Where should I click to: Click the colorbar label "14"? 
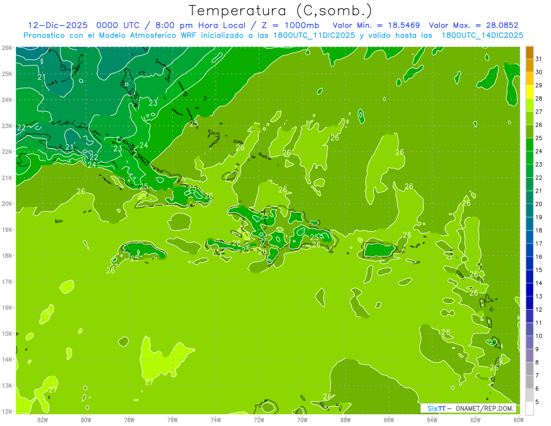[539, 283]
